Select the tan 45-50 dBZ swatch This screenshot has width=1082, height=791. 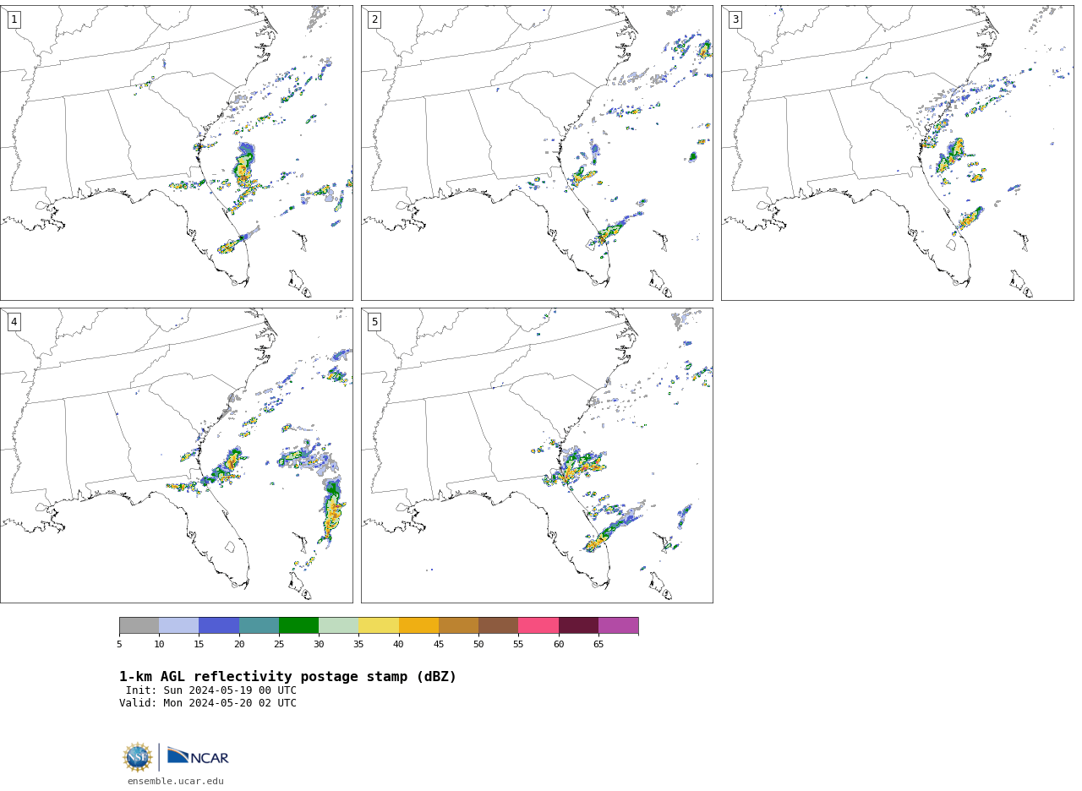[458, 625]
